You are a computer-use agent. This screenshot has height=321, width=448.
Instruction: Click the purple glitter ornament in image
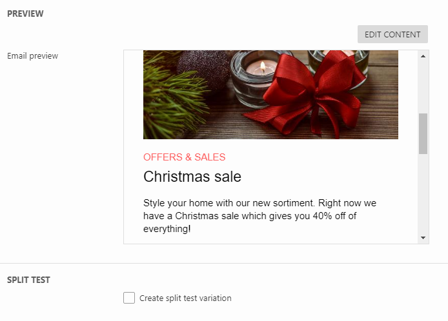tap(203, 68)
